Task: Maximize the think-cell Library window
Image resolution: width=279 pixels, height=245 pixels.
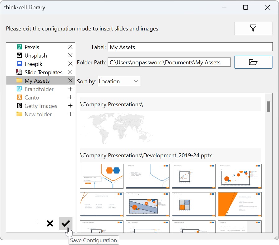Action: 245,7
